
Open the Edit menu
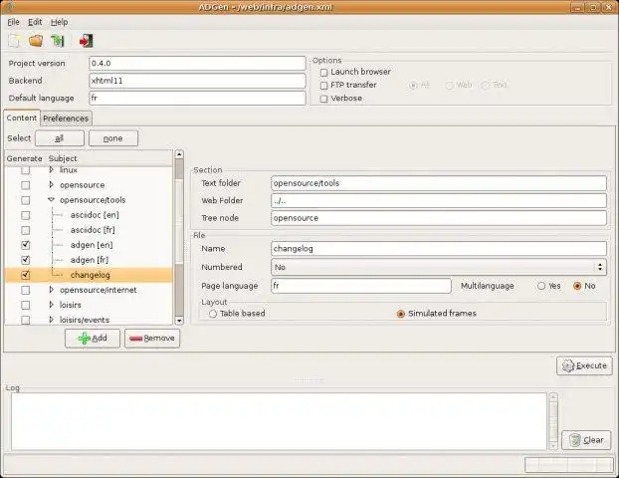tap(35, 22)
